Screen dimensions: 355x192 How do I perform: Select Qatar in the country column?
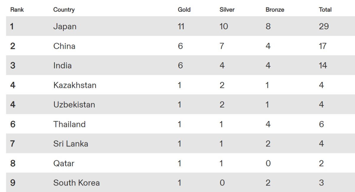click(x=64, y=163)
